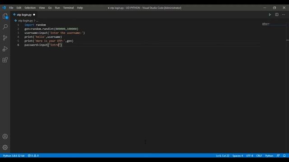Open Run and Debug view
The width and height of the screenshot is (289, 162).
tap(5, 49)
